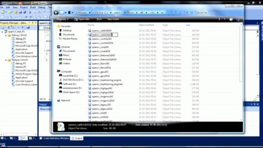Open the view options dropdown arrow
The height and width of the screenshot is (148, 263).
tap(225, 19)
